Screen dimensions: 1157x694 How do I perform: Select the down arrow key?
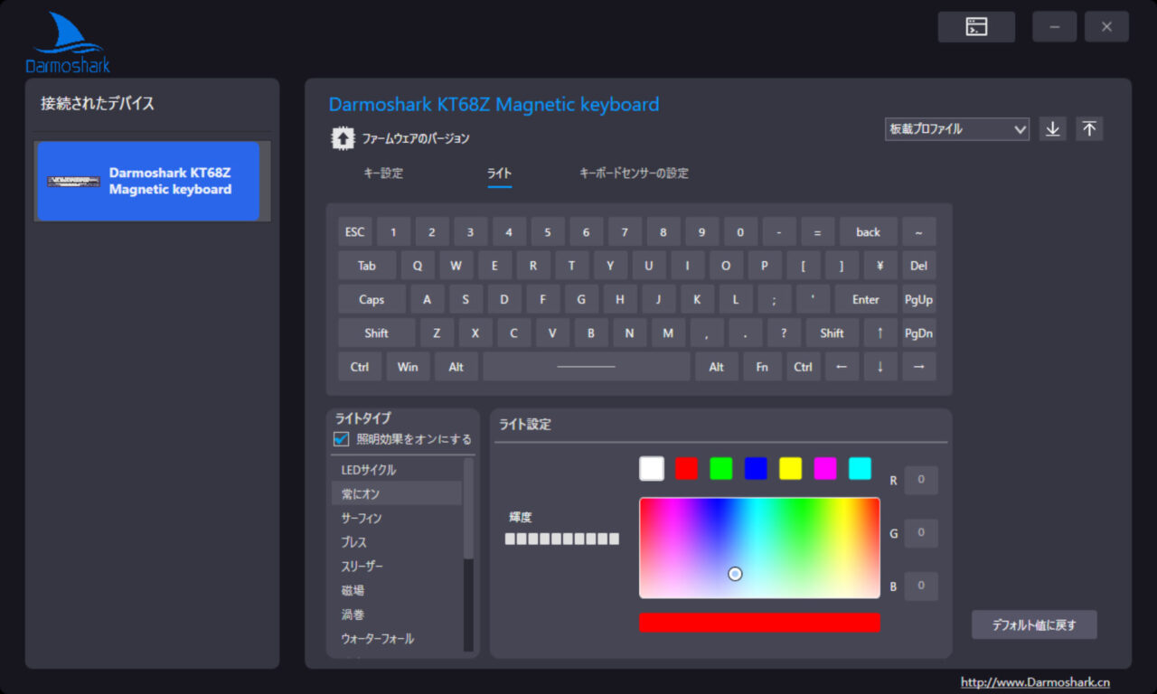click(880, 367)
